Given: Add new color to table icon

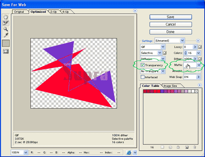Looking at the screenshot, I should [187, 147].
